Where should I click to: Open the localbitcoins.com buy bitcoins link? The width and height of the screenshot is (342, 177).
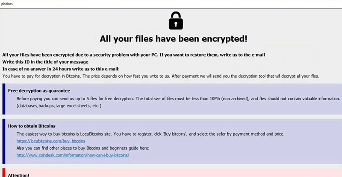pyautogui.click(x=51, y=141)
